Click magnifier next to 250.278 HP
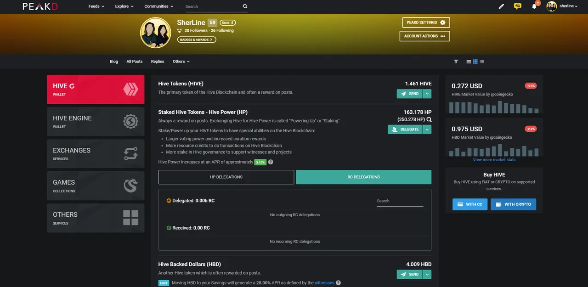The width and height of the screenshot is (588, 287). pyautogui.click(x=429, y=119)
